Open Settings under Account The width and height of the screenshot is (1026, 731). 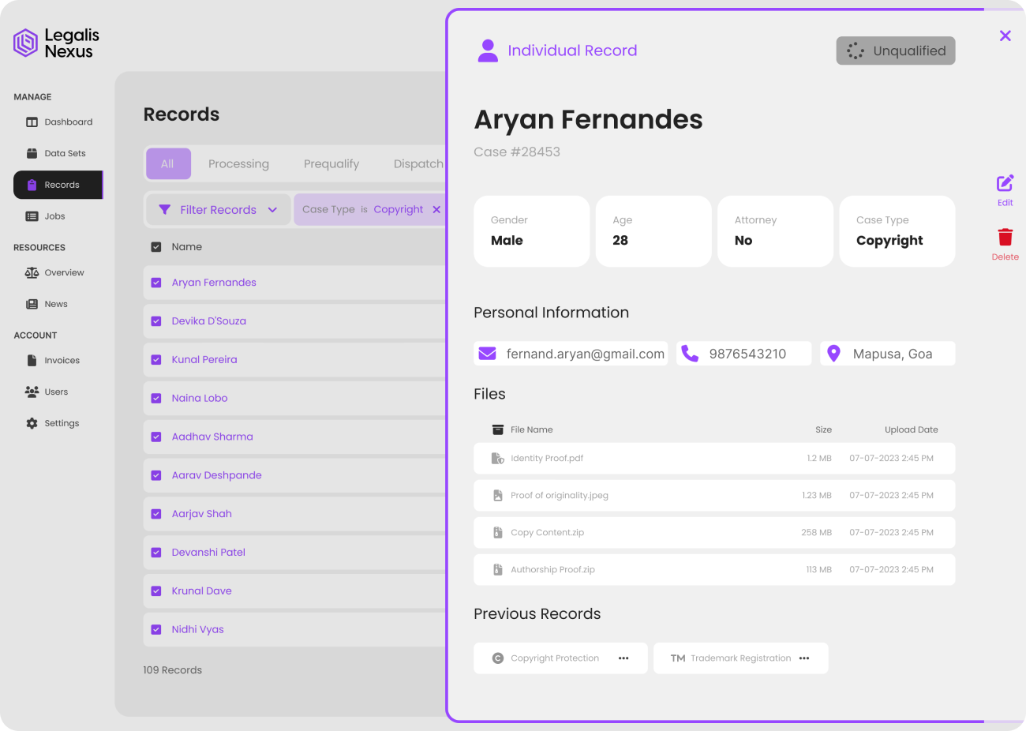pyautogui.click(x=52, y=423)
